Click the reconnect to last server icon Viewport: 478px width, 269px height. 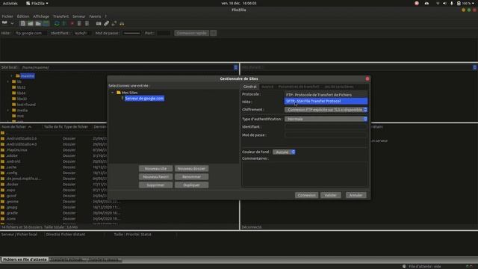(x=87, y=23)
